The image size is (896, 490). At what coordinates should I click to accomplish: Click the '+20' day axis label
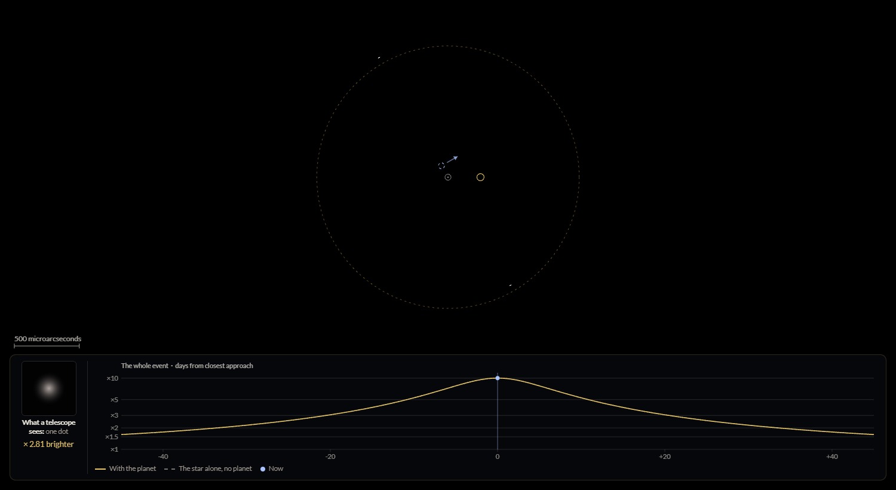click(x=665, y=457)
